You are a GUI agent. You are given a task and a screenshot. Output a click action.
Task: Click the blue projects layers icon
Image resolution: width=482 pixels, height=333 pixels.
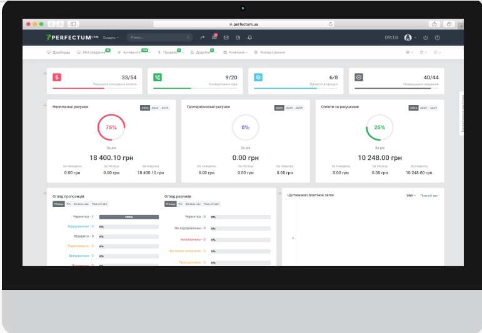coord(258,77)
